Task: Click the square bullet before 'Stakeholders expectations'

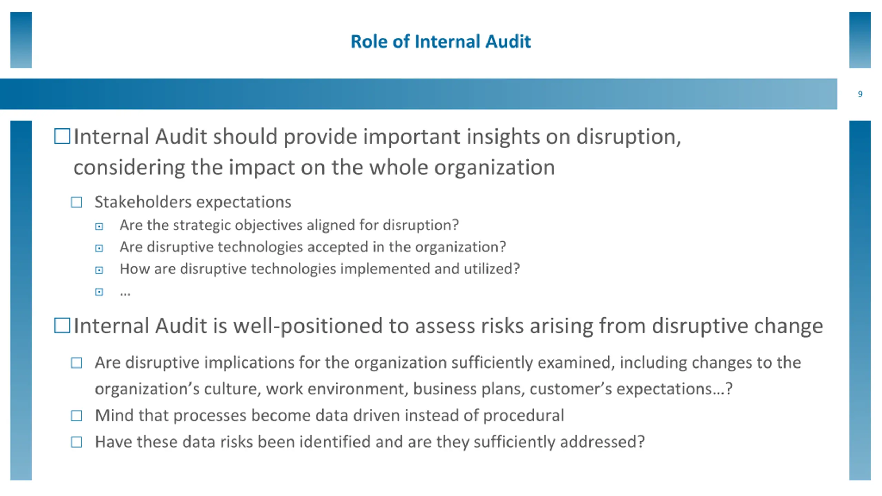Action: [76, 202]
